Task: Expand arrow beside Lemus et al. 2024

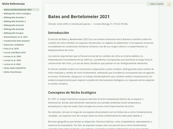Action: point(3,64)
